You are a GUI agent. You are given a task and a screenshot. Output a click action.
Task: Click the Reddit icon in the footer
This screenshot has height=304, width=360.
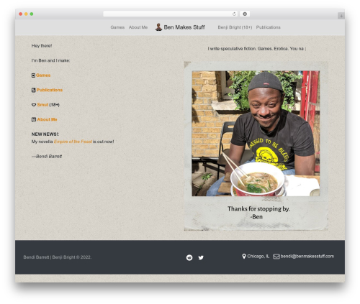point(189,257)
